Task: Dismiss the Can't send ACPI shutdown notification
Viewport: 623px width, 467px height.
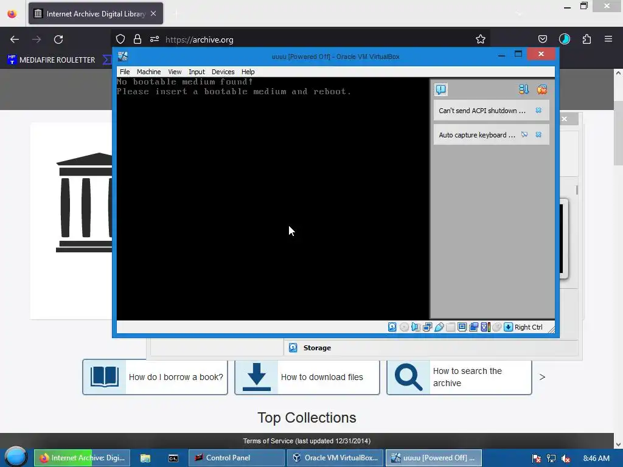Action: click(x=538, y=111)
